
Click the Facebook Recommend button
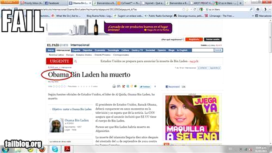[x=173, y=87]
